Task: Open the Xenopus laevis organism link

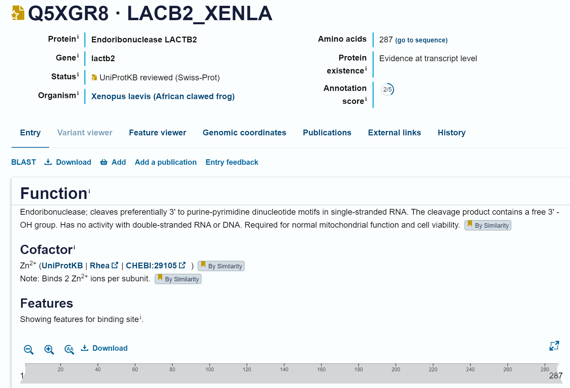Action: (x=163, y=96)
